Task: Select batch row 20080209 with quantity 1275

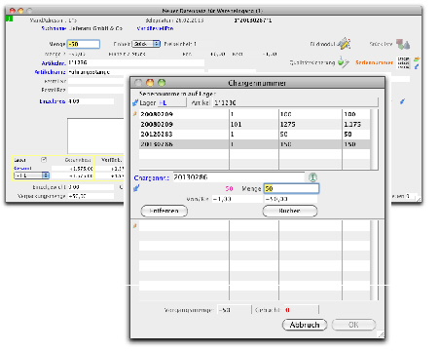Action: [x=254, y=124]
